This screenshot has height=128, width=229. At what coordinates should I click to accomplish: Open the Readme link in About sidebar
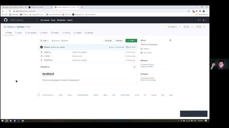pyautogui.click(x=146, y=49)
